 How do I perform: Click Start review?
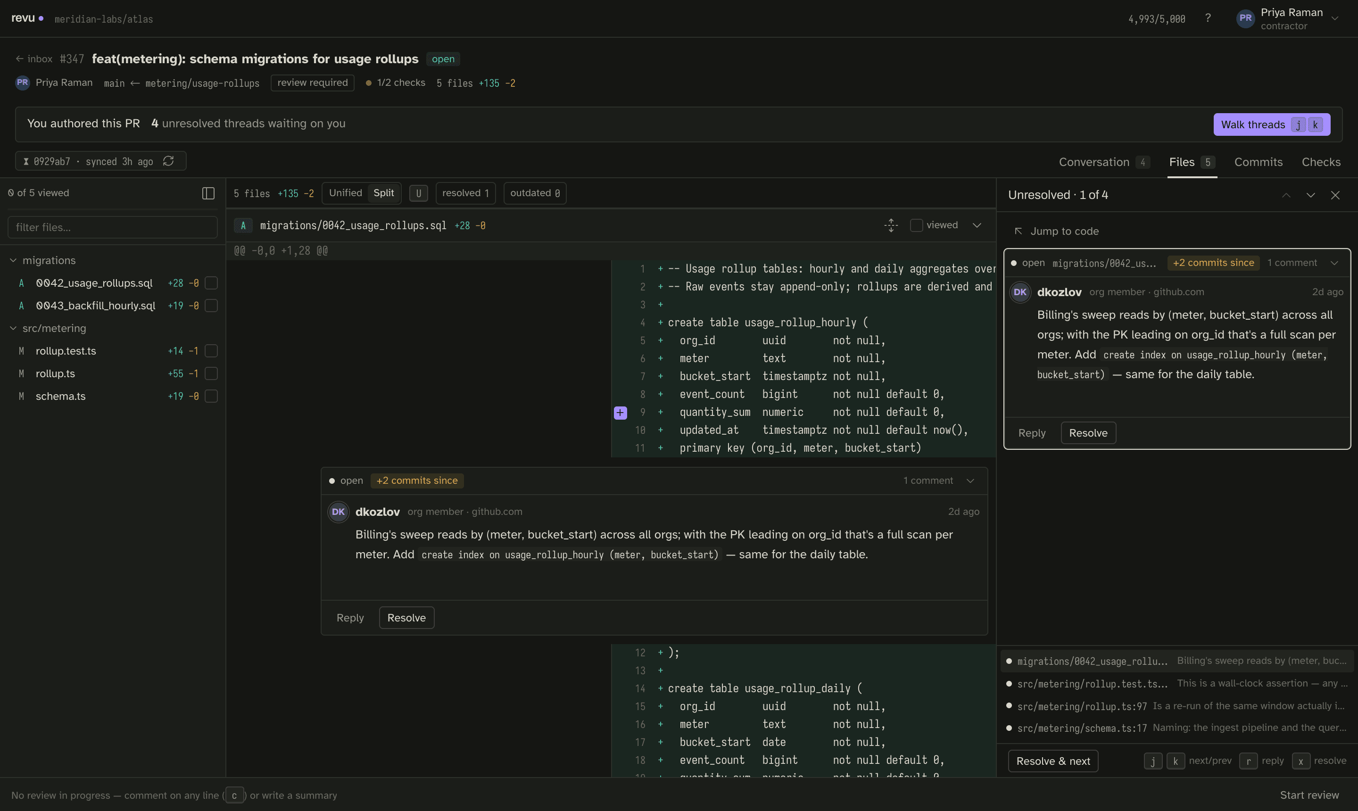click(x=1309, y=795)
